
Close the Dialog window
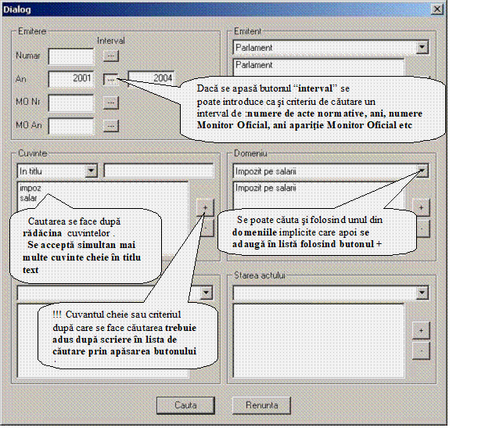tap(436, 9)
